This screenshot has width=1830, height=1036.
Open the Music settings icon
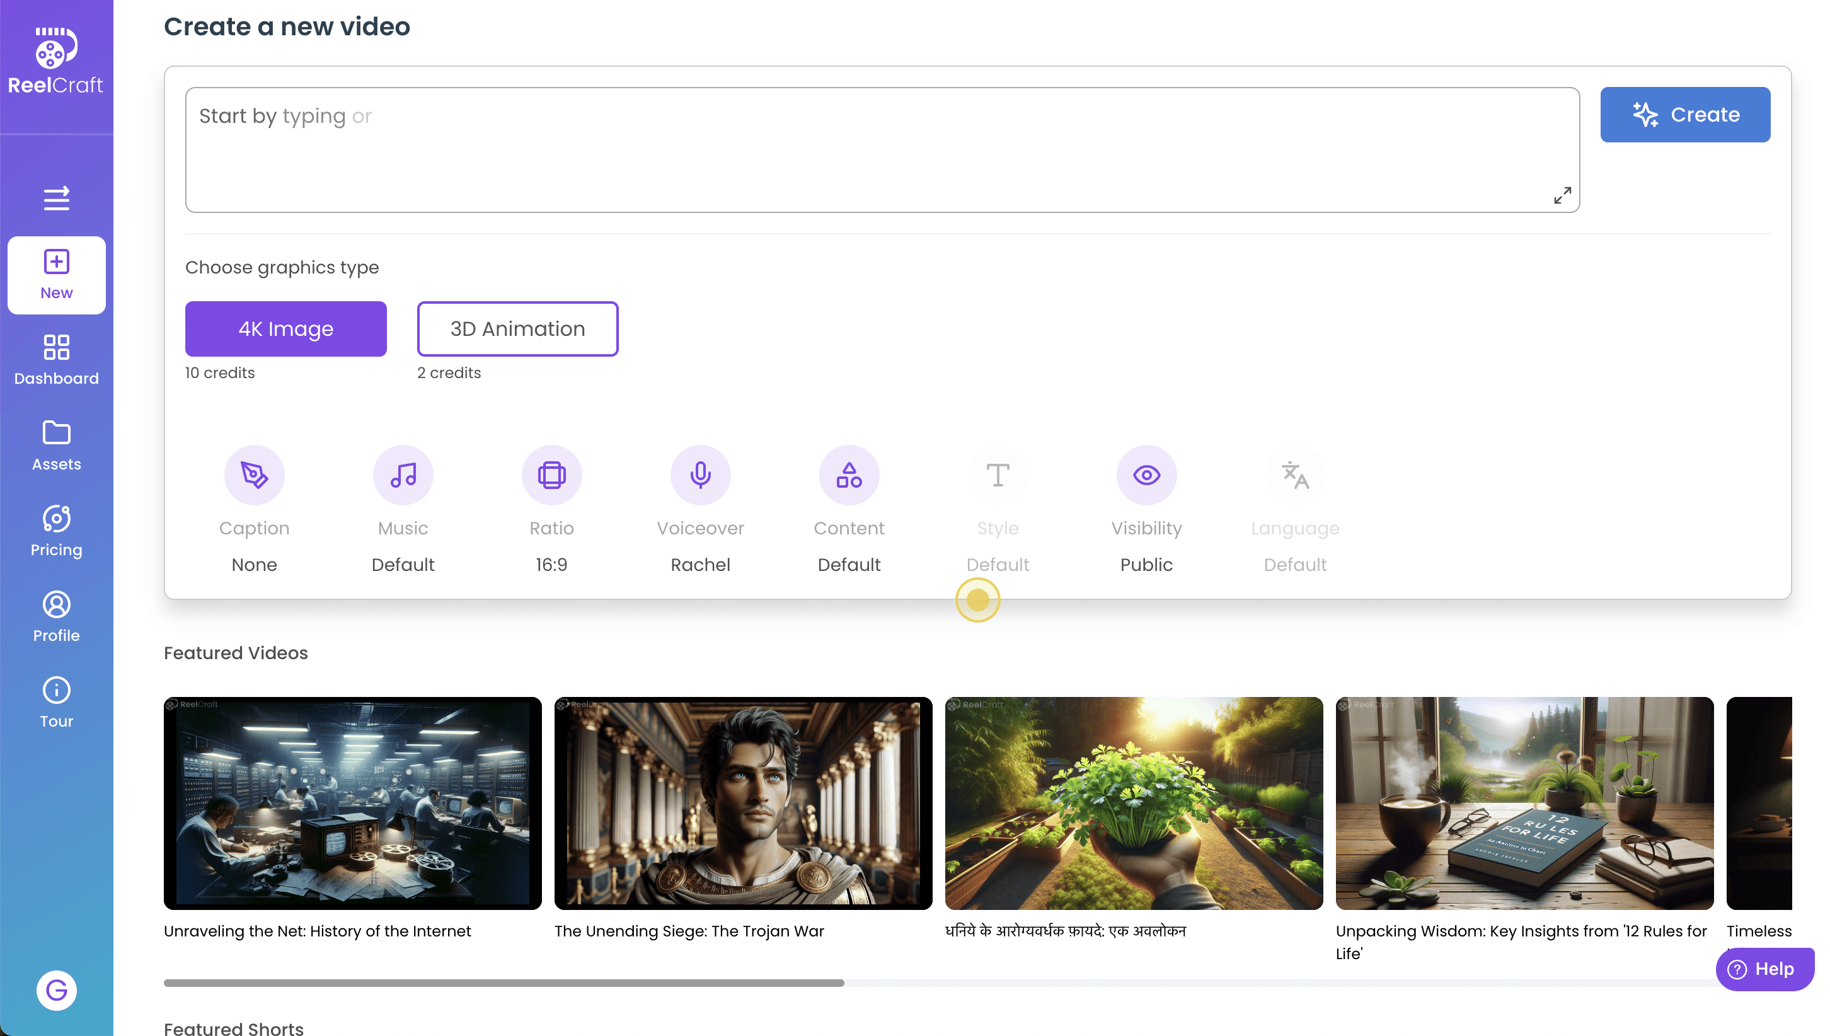click(x=403, y=475)
